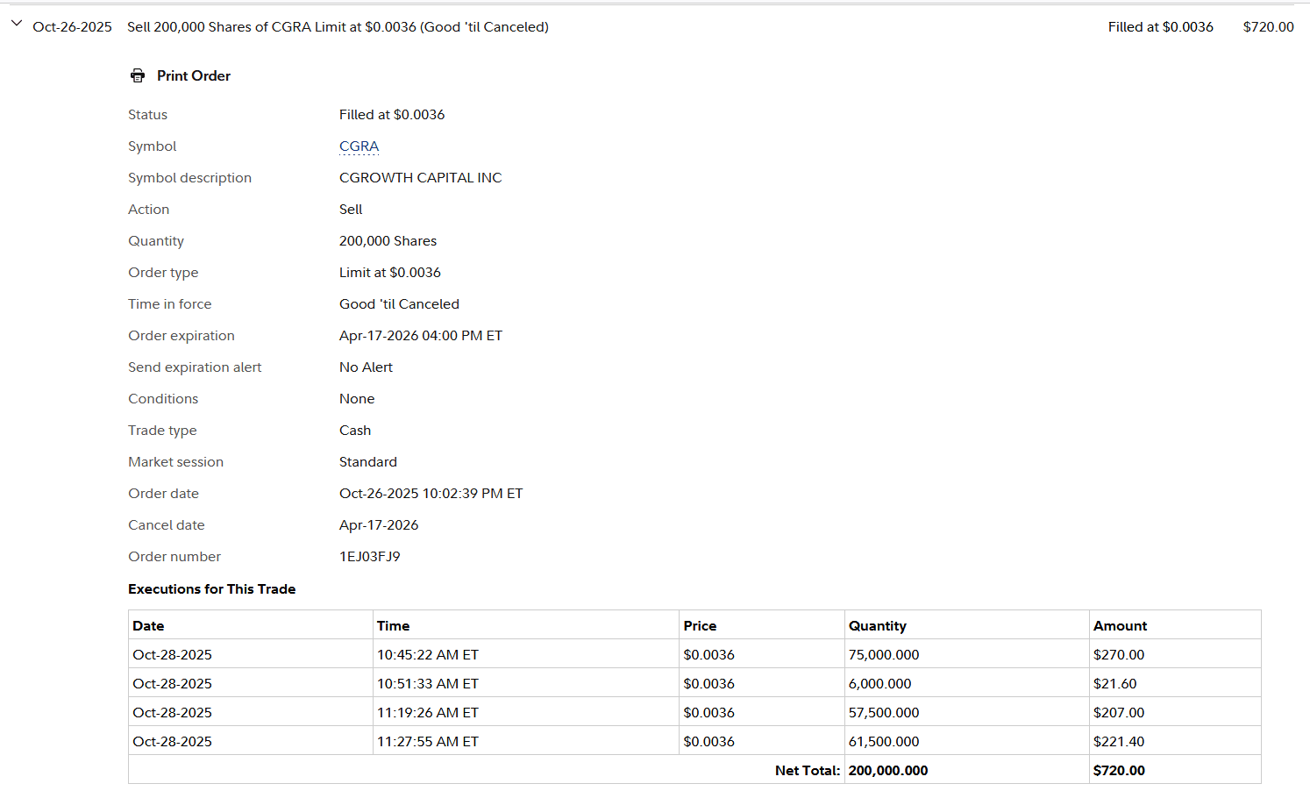The width and height of the screenshot is (1310, 791).
Task: Click the 'No Alert' value
Action: pos(366,367)
